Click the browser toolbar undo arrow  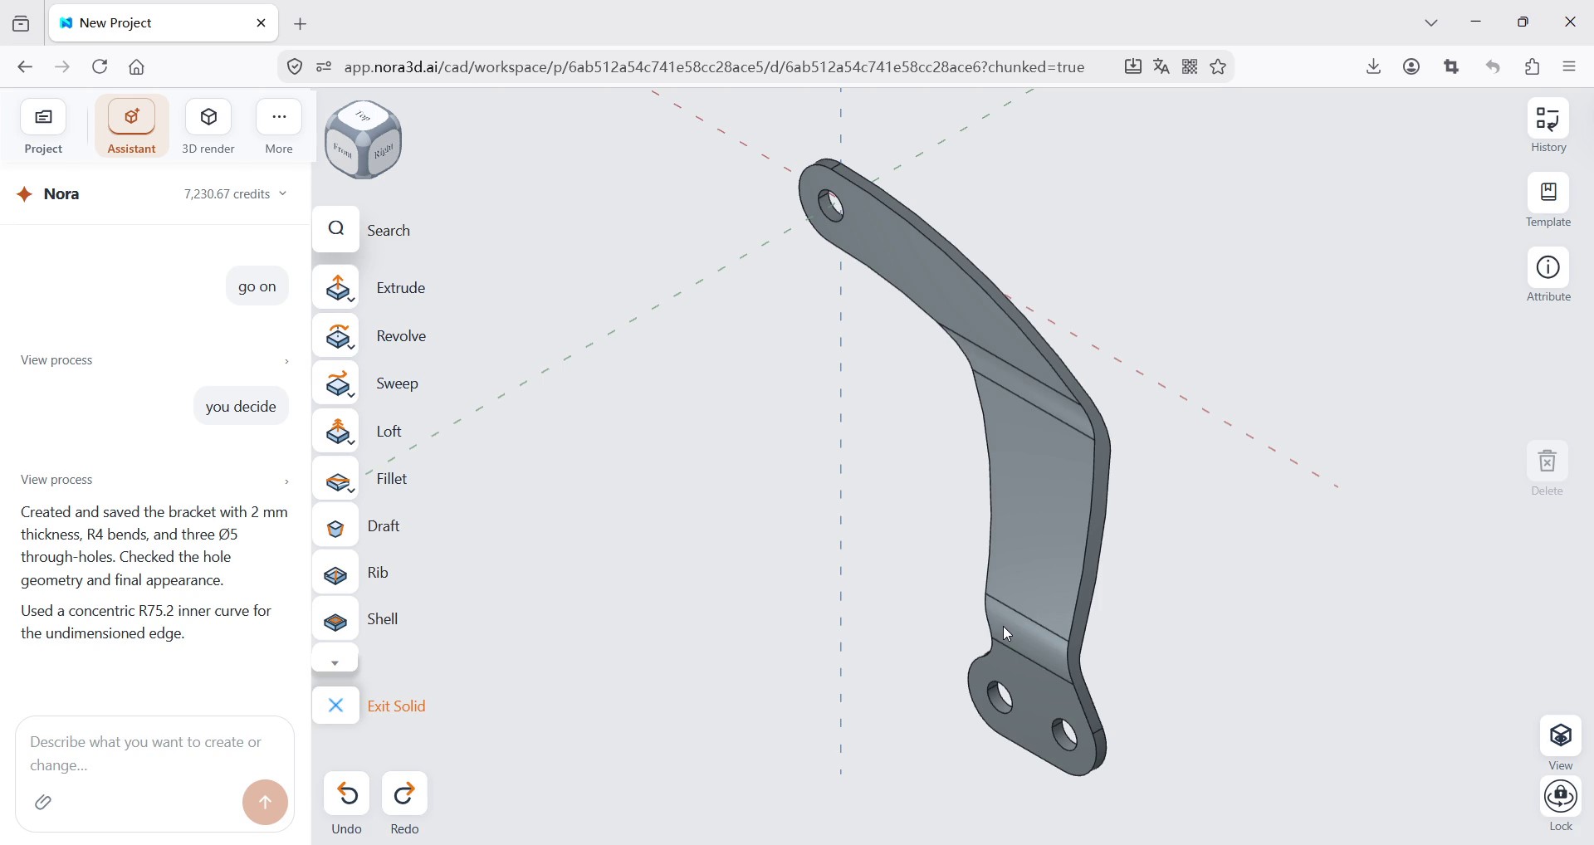pos(1494,67)
